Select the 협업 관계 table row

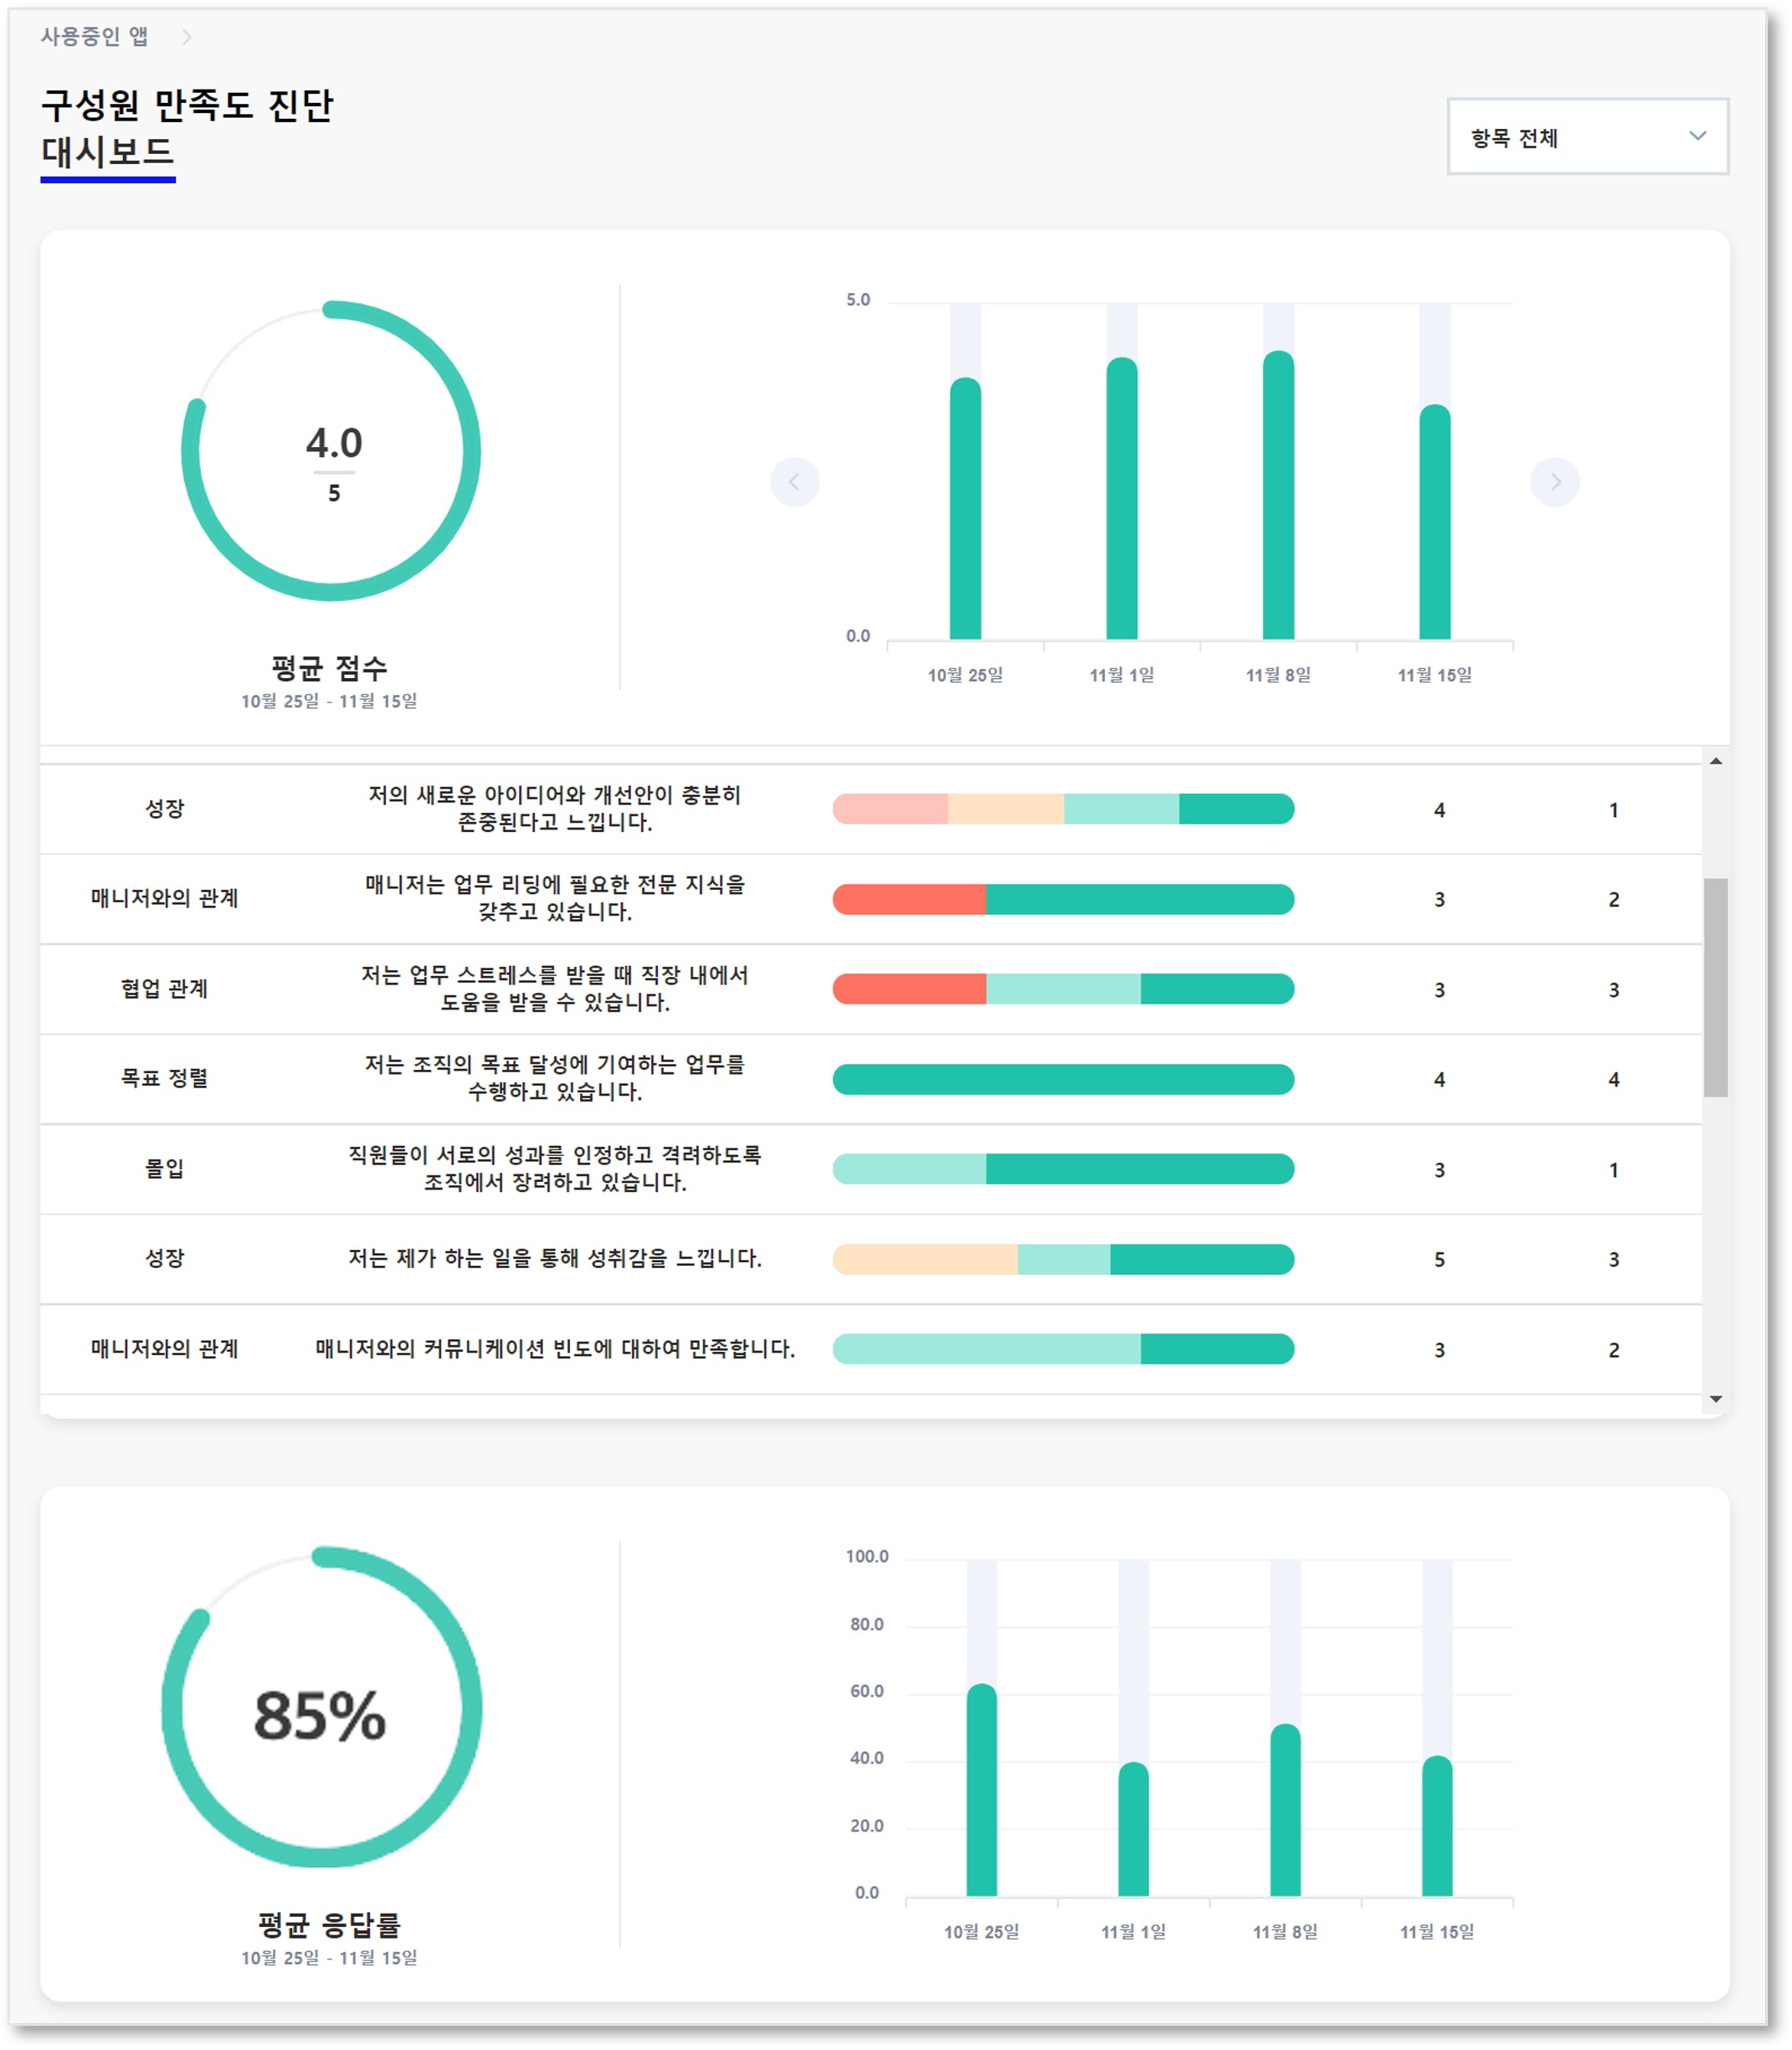pyautogui.click(x=164, y=989)
